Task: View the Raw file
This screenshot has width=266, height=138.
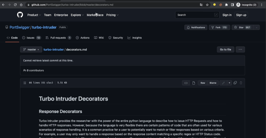Action: pos(203,83)
